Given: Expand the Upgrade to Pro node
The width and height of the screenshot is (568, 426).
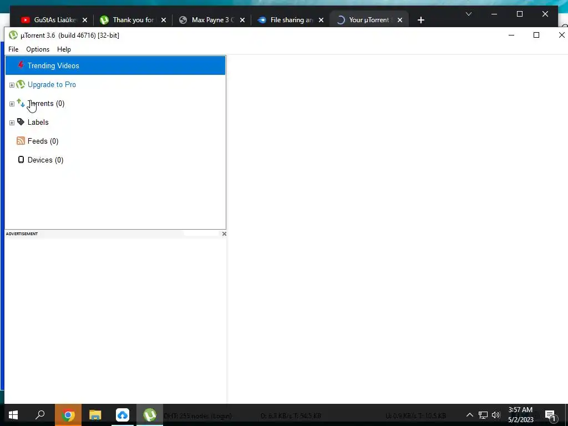Looking at the screenshot, I should coord(12,85).
